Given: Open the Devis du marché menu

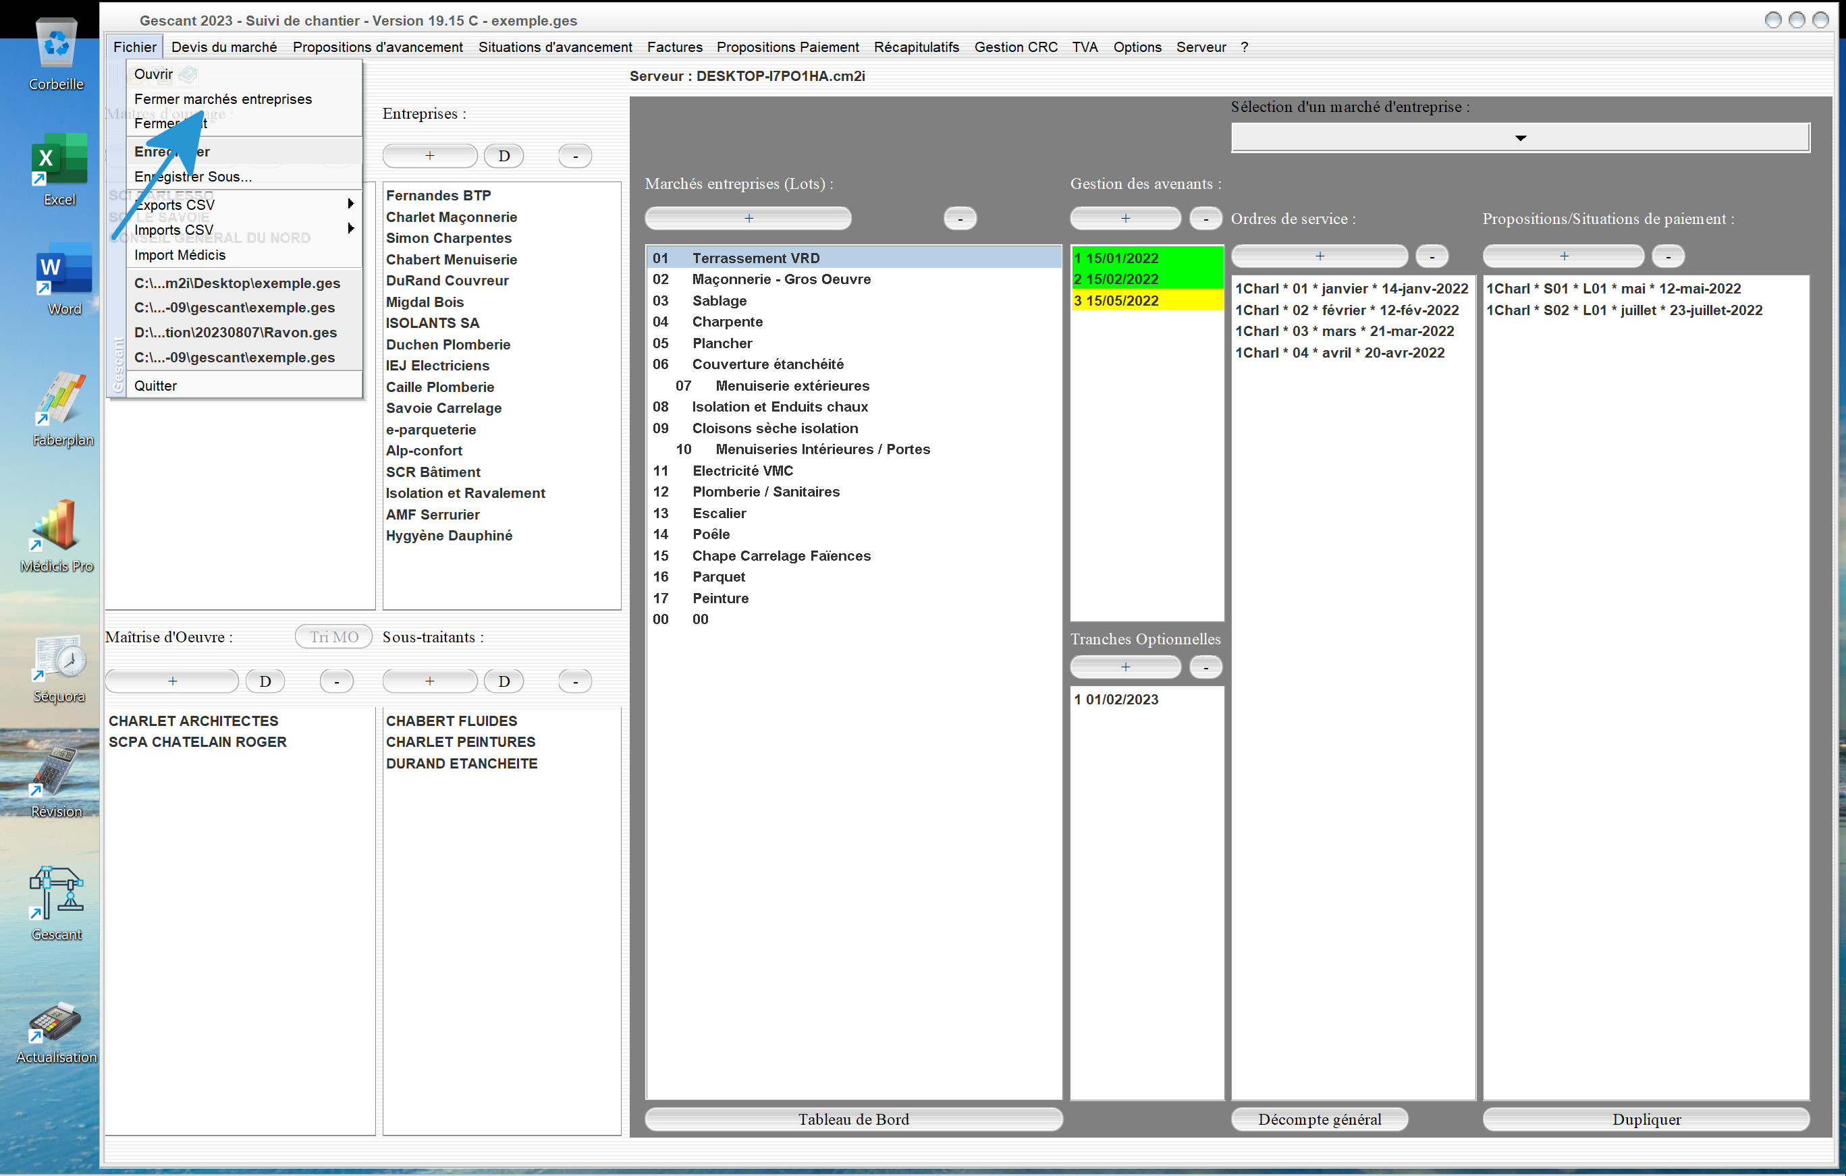Looking at the screenshot, I should pos(224,47).
